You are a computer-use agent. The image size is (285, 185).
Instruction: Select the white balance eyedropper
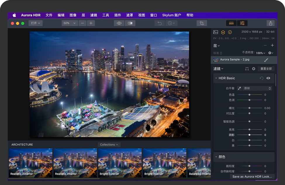[x=239, y=88]
